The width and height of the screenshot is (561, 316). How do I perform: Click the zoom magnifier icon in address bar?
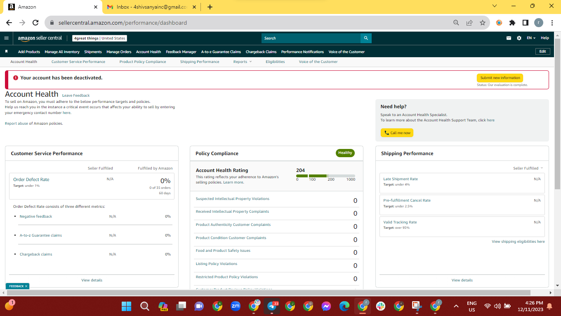coord(456,23)
